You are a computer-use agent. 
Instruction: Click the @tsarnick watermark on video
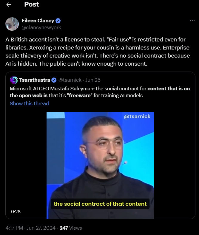pyautogui.click(x=137, y=116)
